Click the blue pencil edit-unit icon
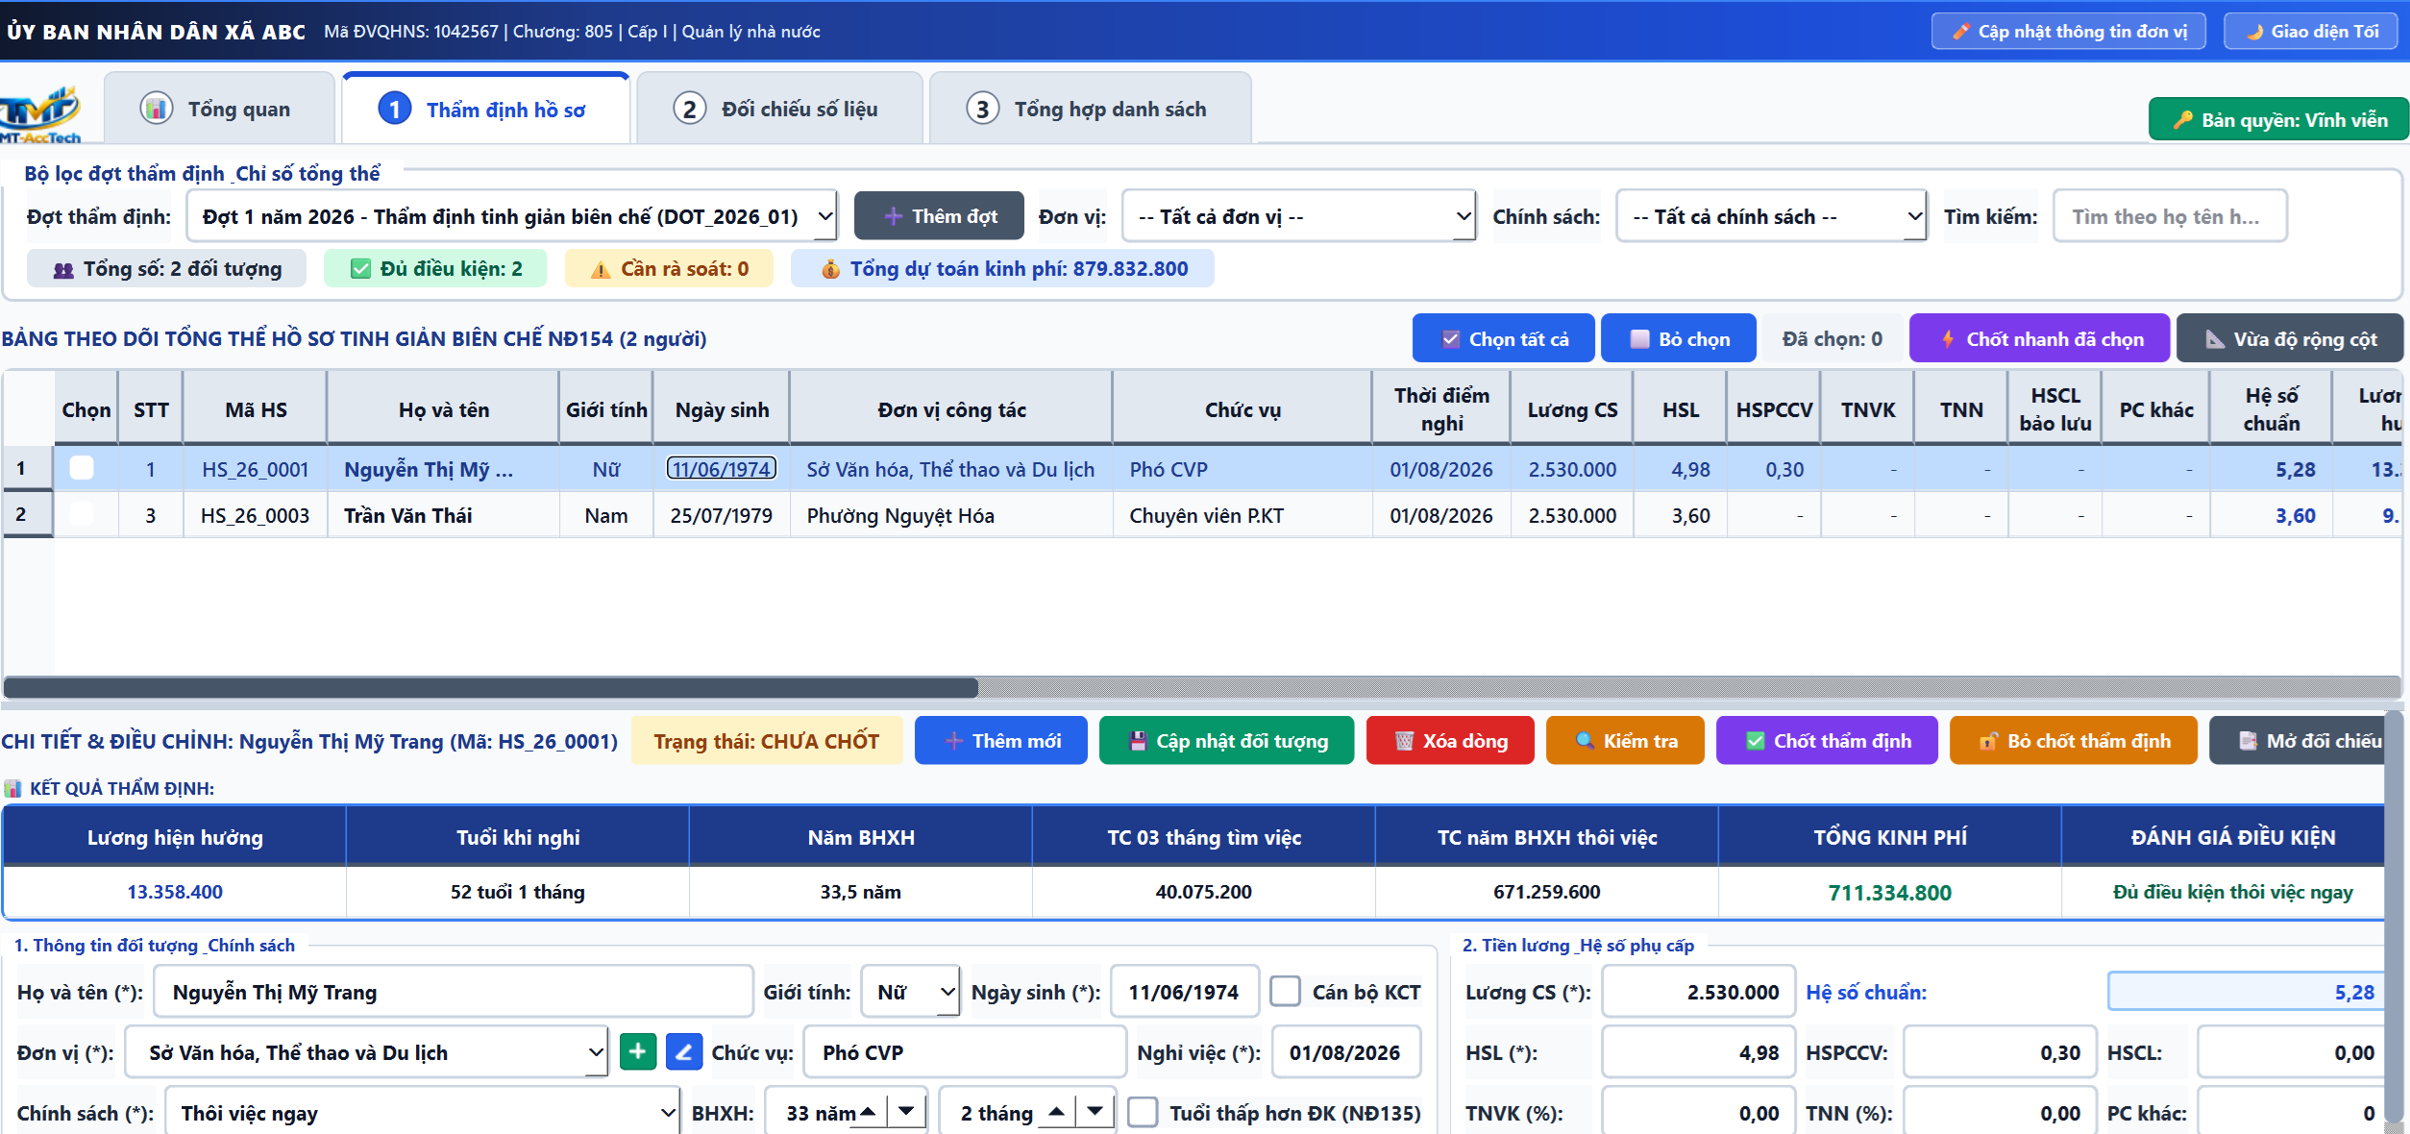 pyautogui.click(x=684, y=1052)
